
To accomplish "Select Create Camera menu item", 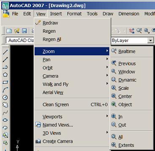I will (x=72, y=141).
